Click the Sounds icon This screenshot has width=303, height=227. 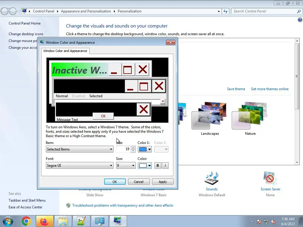click(x=212, y=178)
